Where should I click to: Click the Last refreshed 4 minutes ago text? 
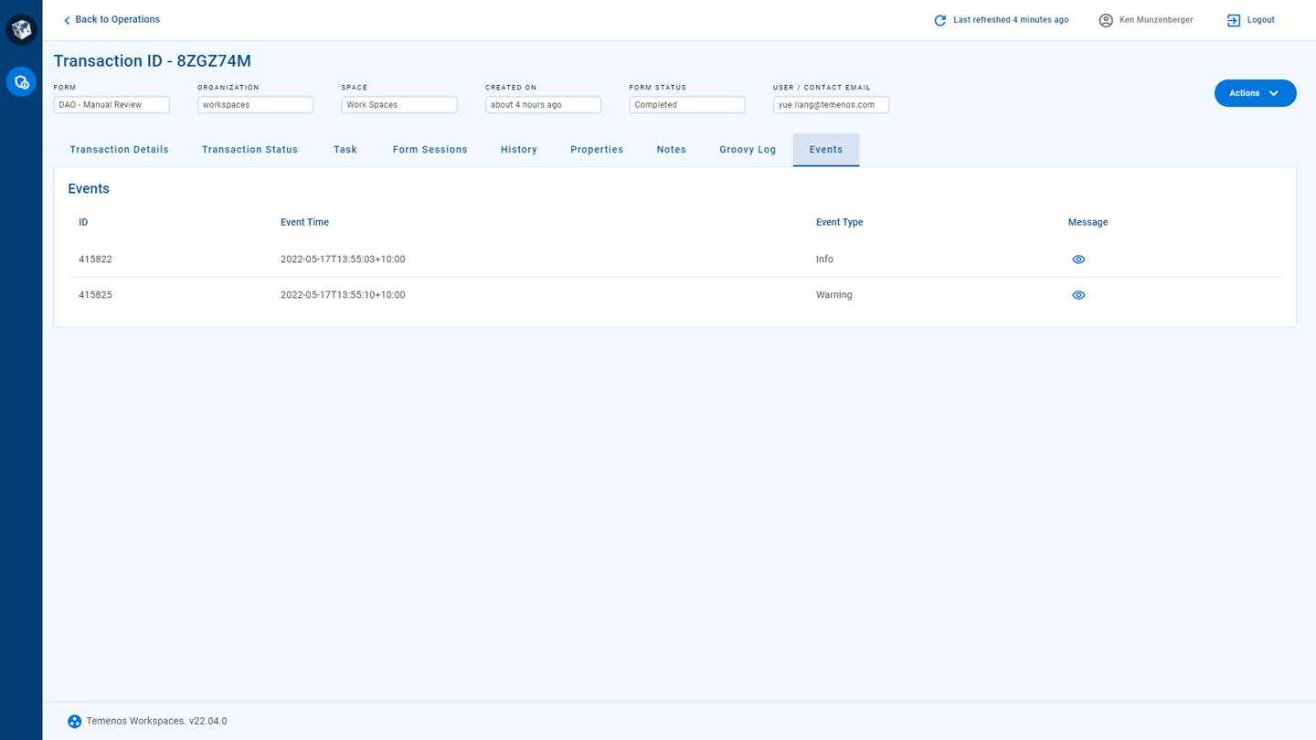tap(1012, 19)
